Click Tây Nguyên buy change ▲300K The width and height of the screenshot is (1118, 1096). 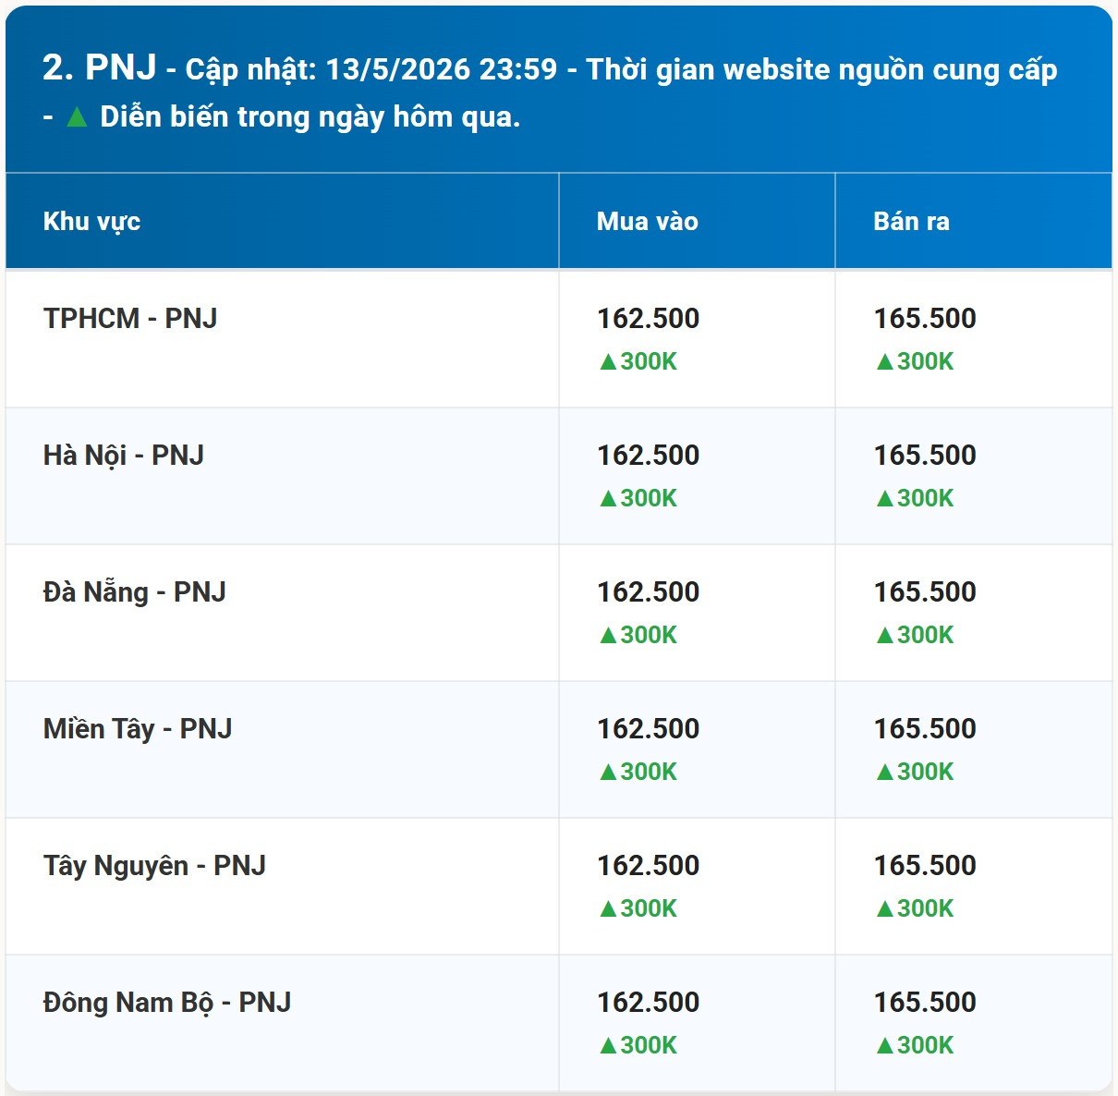pyautogui.click(x=638, y=908)
